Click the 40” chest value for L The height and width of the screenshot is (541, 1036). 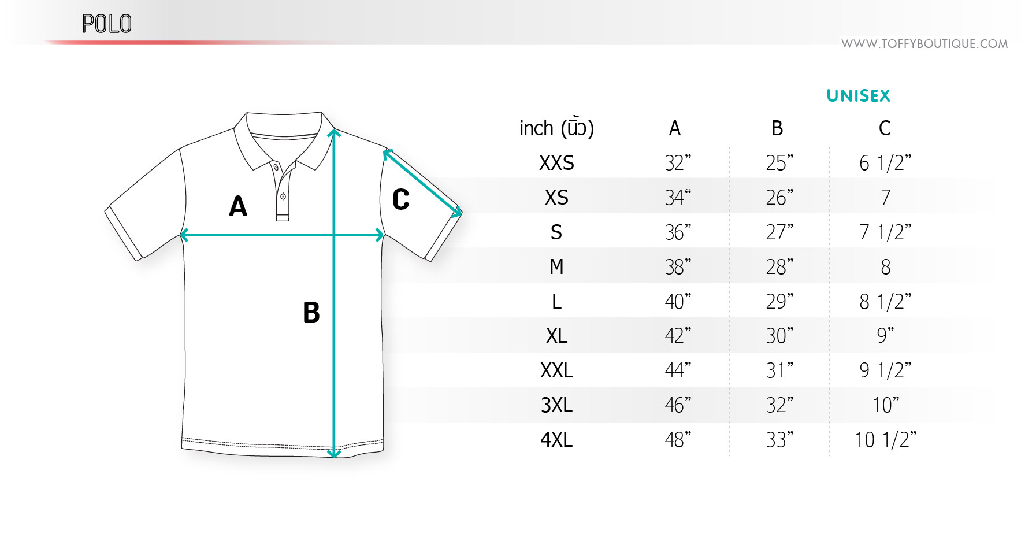(x=678, y=301)
